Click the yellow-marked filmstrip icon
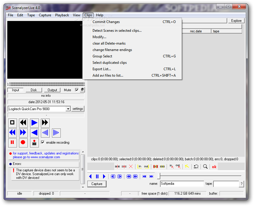The height and width of the screenshot is (206, 254). (162, 166)
